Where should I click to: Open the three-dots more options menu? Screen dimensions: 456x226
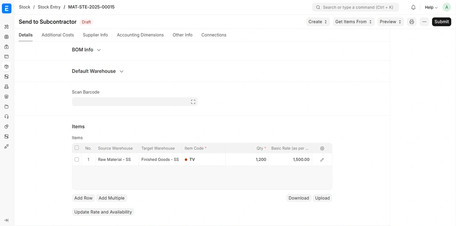424,22
